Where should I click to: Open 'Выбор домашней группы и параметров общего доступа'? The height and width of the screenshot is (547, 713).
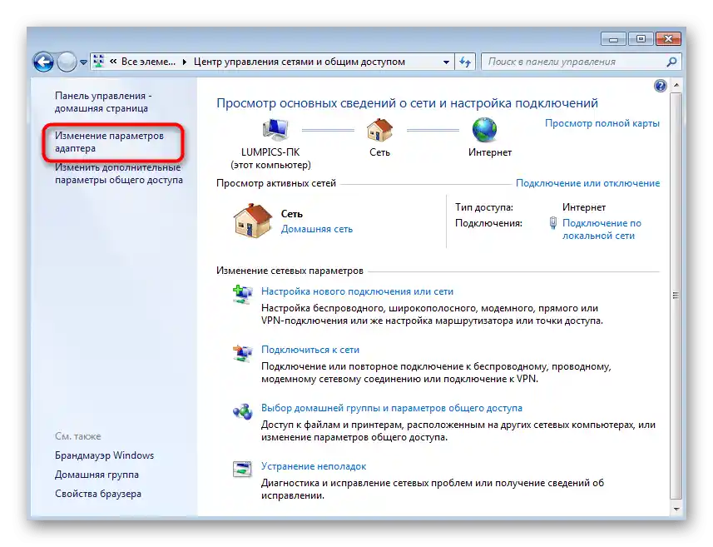point(392,408)
